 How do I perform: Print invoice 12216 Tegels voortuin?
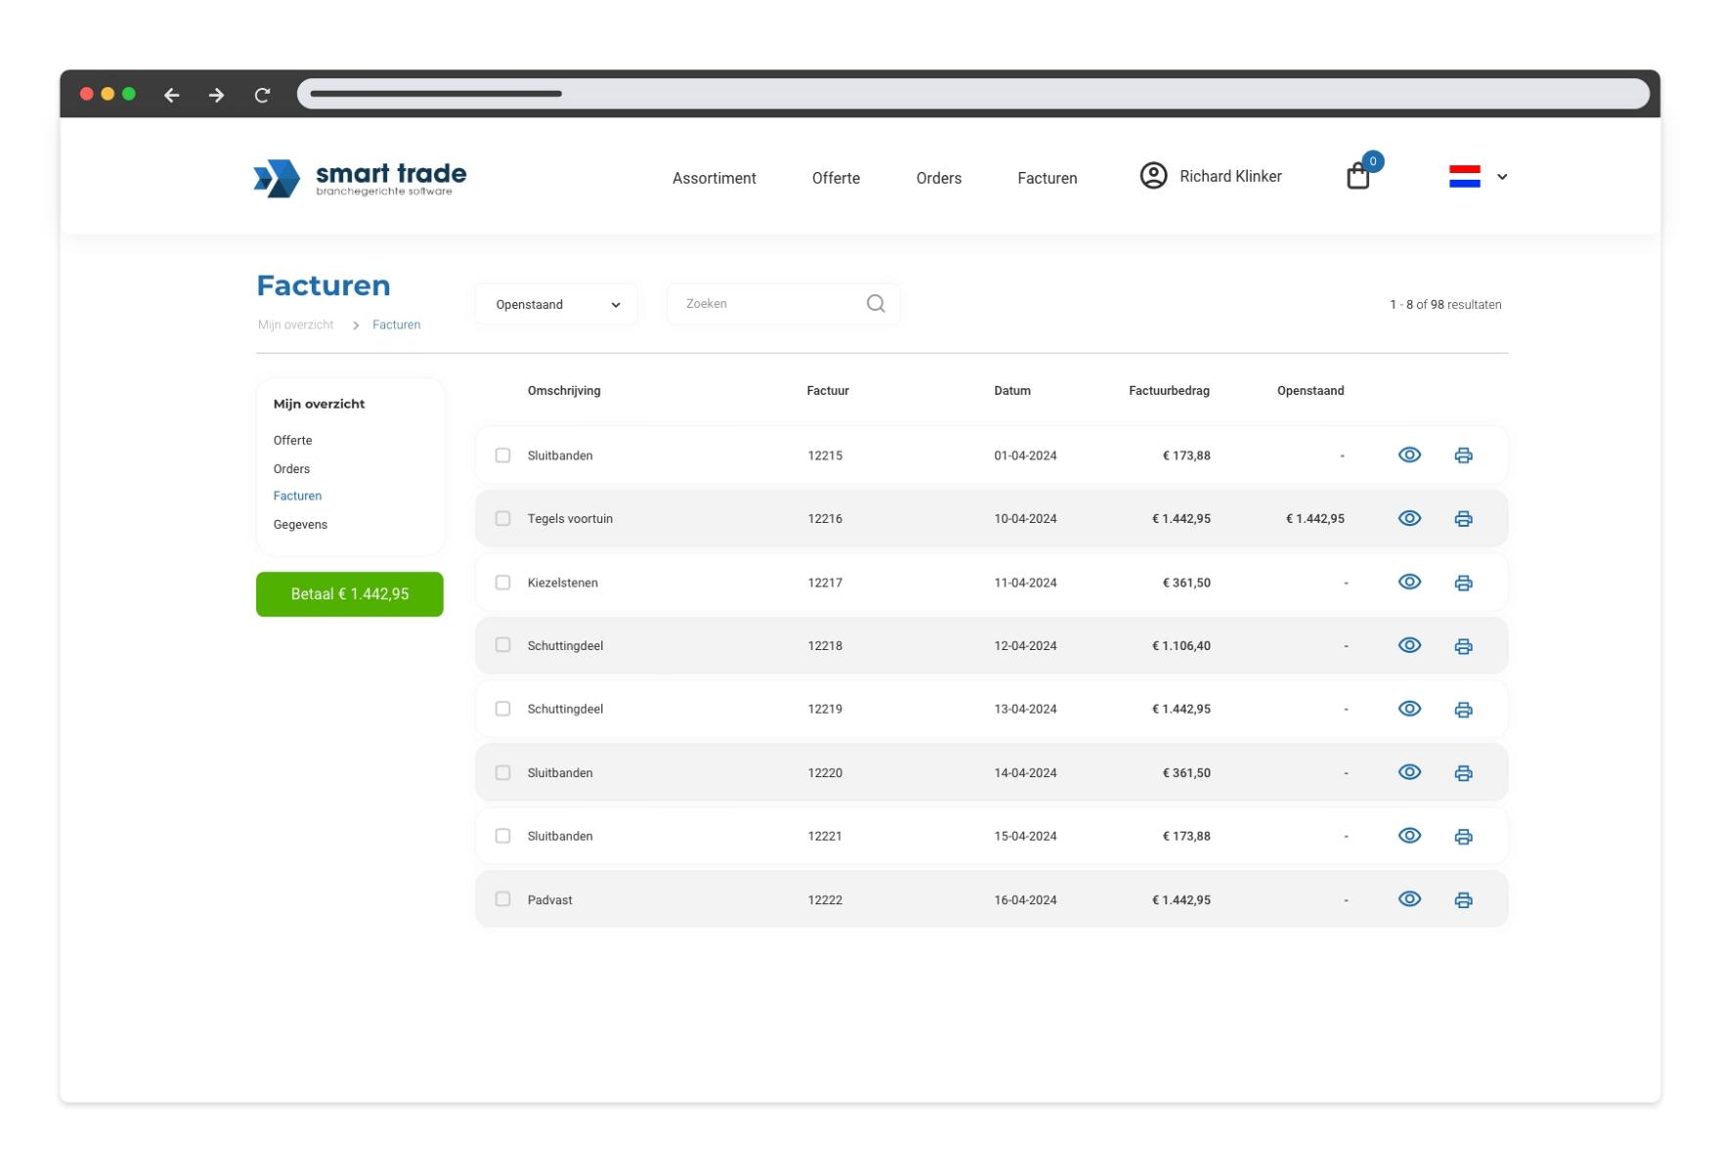pos(1463,519)
